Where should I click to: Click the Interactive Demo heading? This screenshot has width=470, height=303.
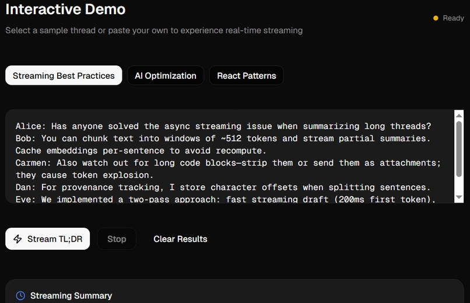[65, 9]
